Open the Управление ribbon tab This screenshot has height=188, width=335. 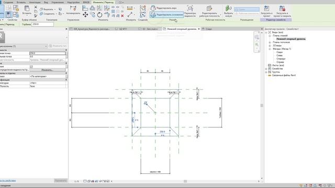coord(58,2)
